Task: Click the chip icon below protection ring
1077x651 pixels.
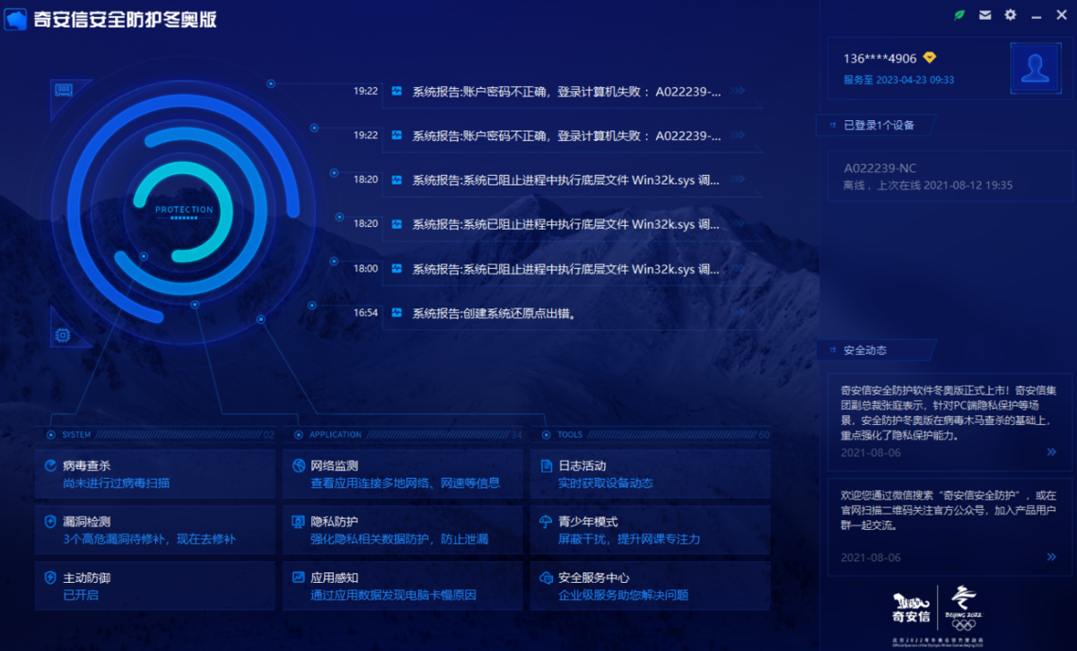Action: pos(63,335)
